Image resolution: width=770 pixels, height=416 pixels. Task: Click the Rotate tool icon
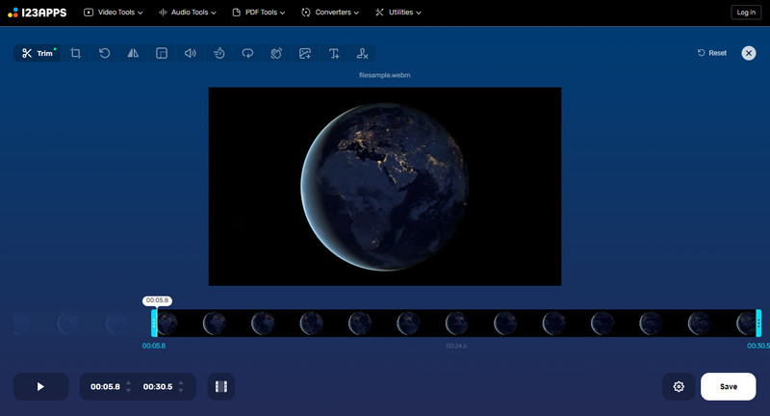(104, 53)
